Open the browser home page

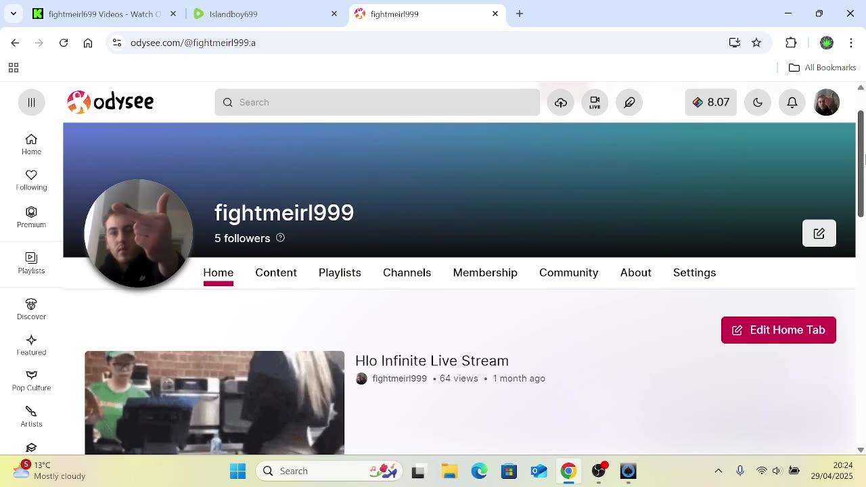(x=88, y=43)
